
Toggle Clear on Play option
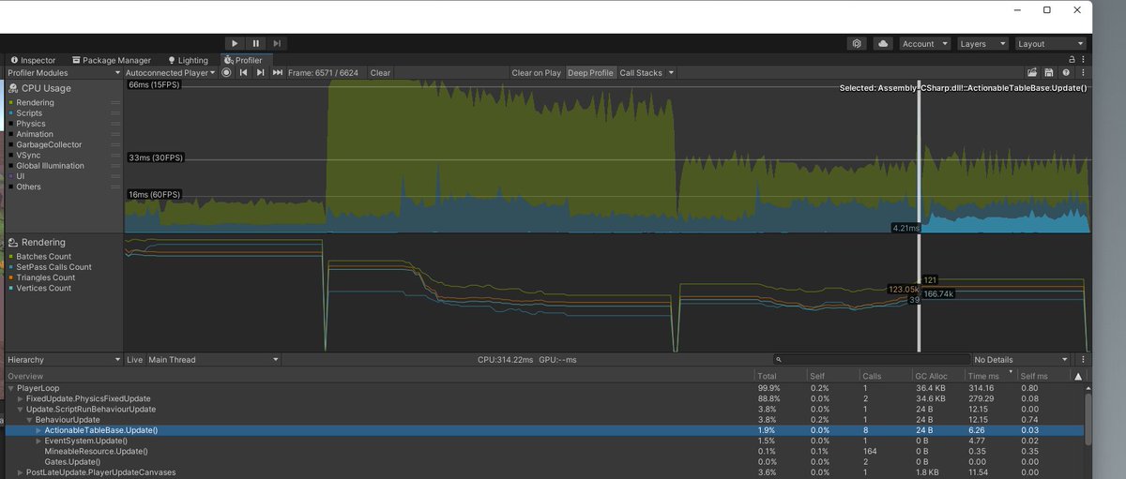(x=537, y=73)
